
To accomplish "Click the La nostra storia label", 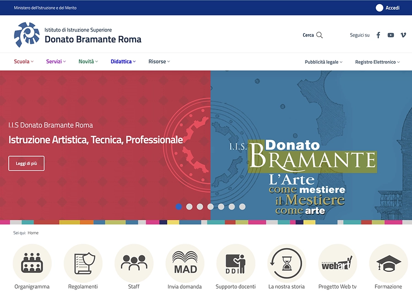I will pos(287,287).
